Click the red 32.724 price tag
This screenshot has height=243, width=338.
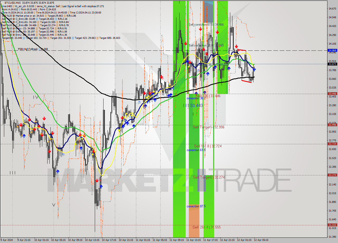point(332,144)
